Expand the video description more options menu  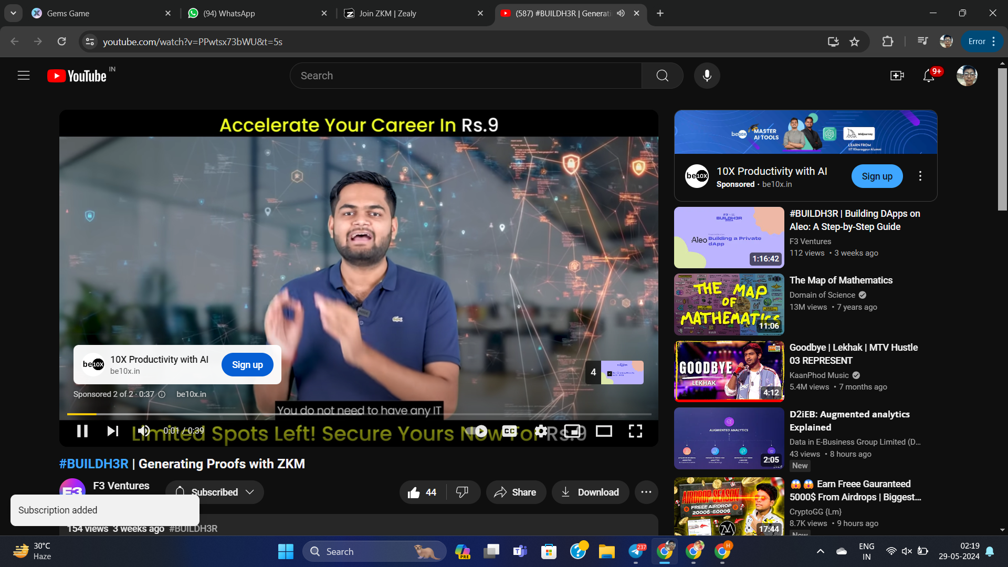click(645, 492)
